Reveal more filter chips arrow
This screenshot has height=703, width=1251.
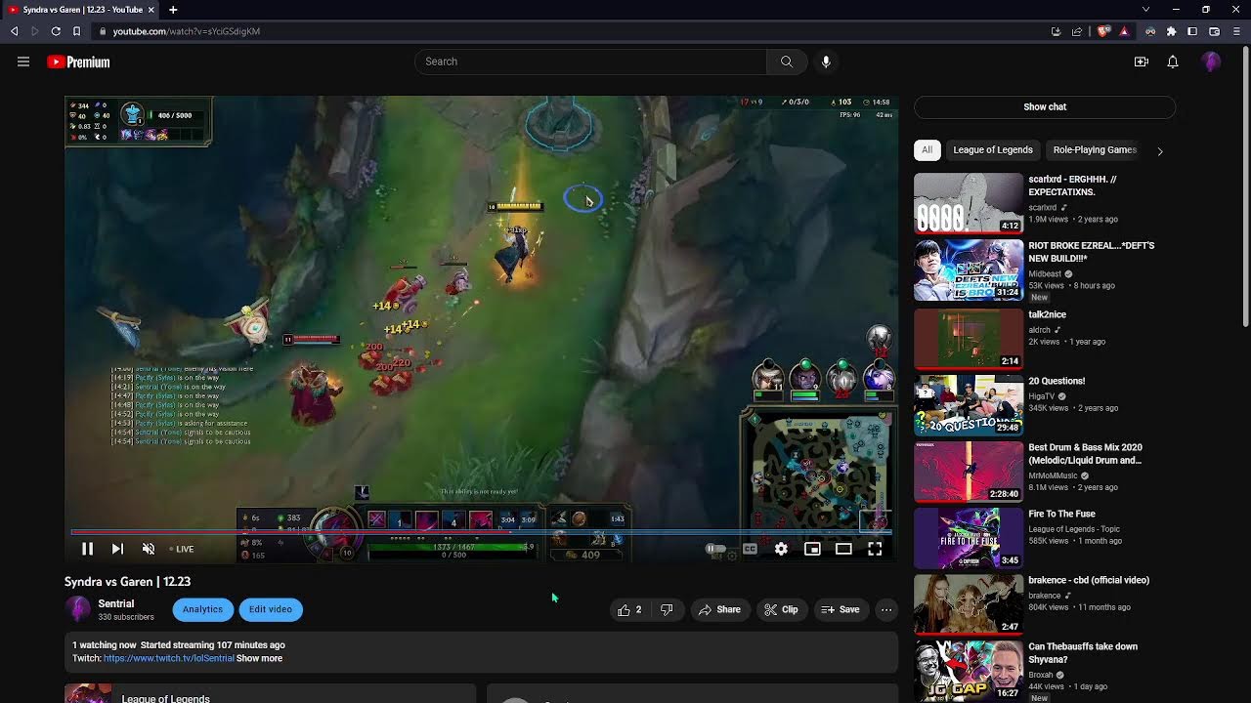[x=1160, y=150]
